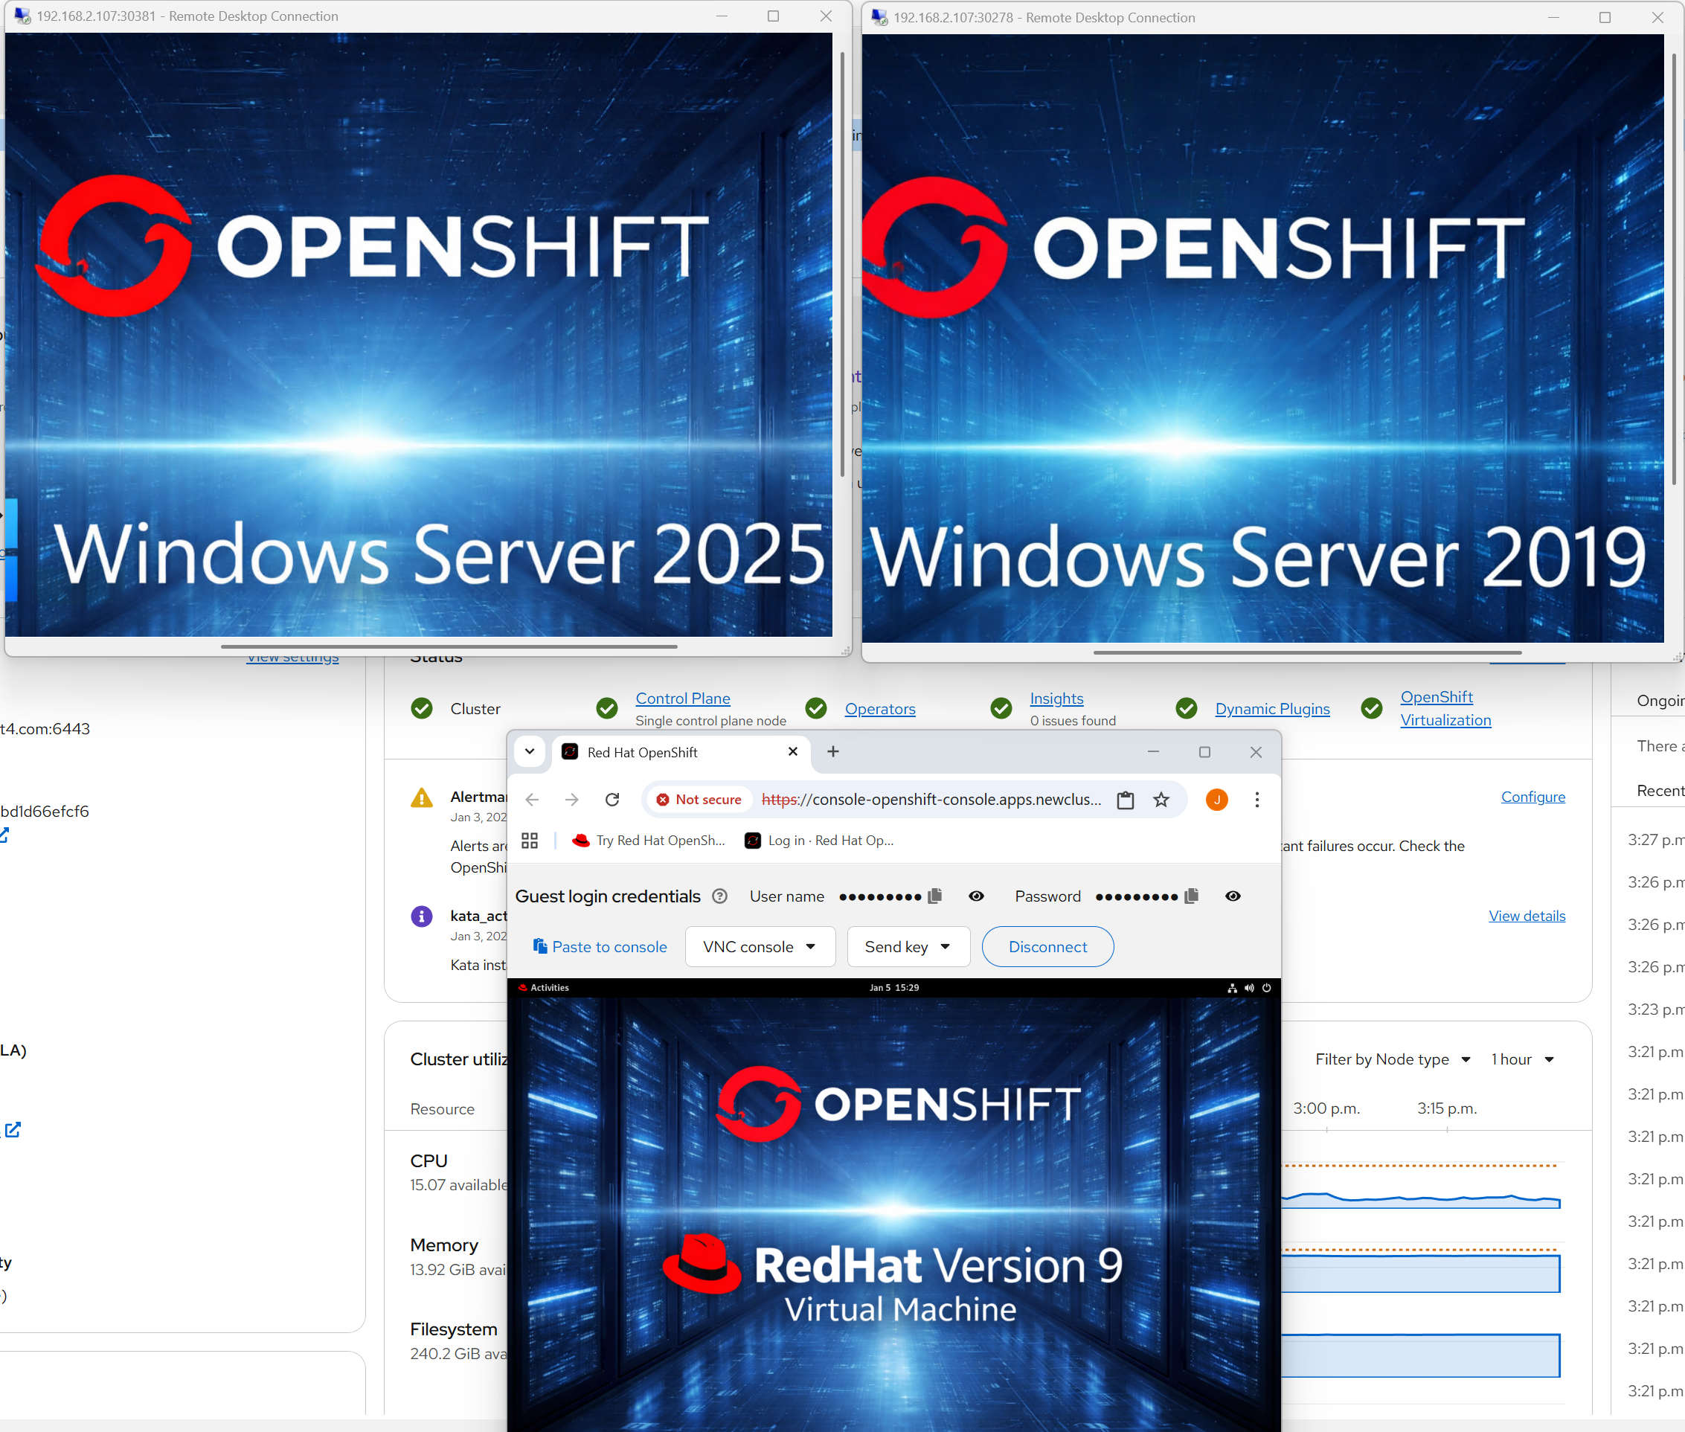Open Filter by Node type dropdown
The width and height of the screenshot is (1685, 1432).
(x=1393, y=1059)
